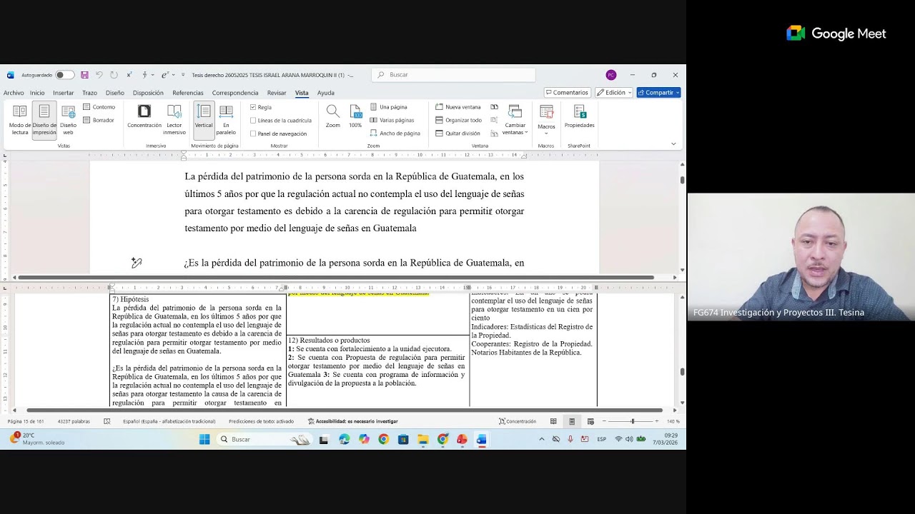Click Concentración in status bar

click(518, 421)
